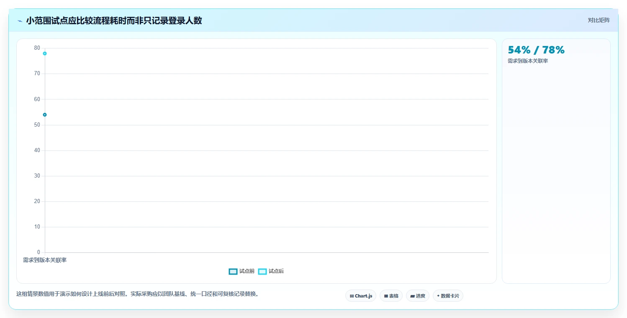Select the 进度 chip
The width and height of the screenshot is (627, 318).
click(418, 296)
